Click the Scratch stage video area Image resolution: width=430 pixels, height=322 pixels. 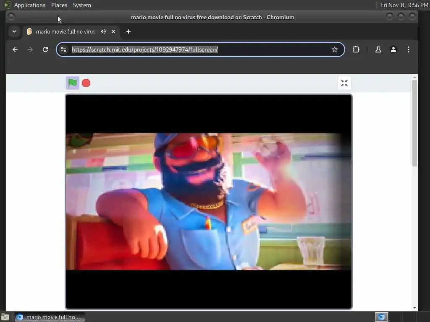(208, 202)
